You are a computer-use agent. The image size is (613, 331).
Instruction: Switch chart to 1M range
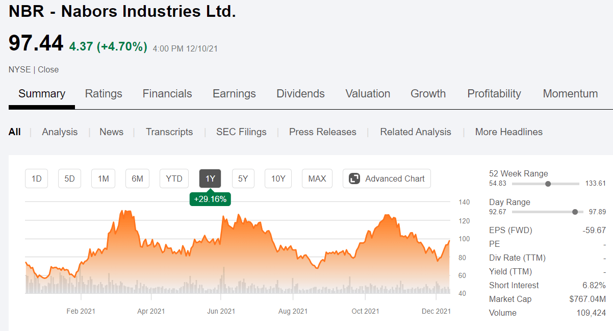tap(104, 179)
